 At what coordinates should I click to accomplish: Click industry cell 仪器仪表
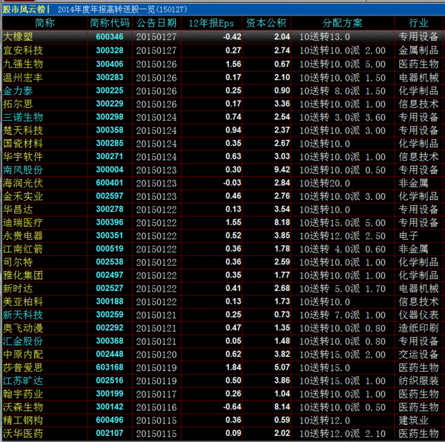point(418,315)
